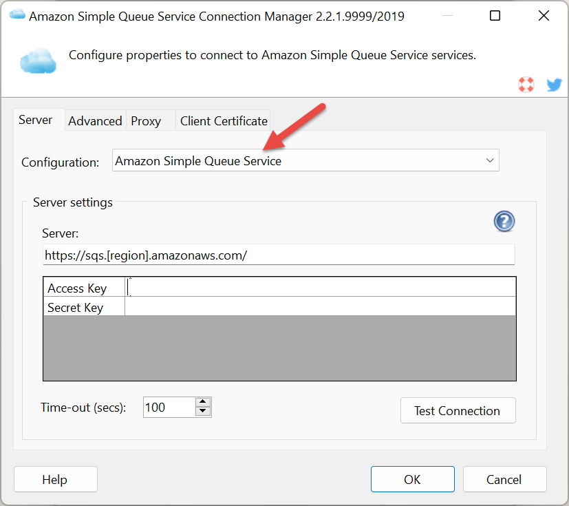Close the Connection Manager window

[x=544, y=16]
